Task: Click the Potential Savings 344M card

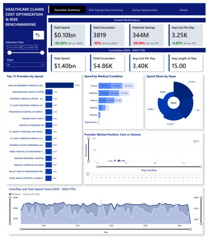Action: (x=147, y=35)
